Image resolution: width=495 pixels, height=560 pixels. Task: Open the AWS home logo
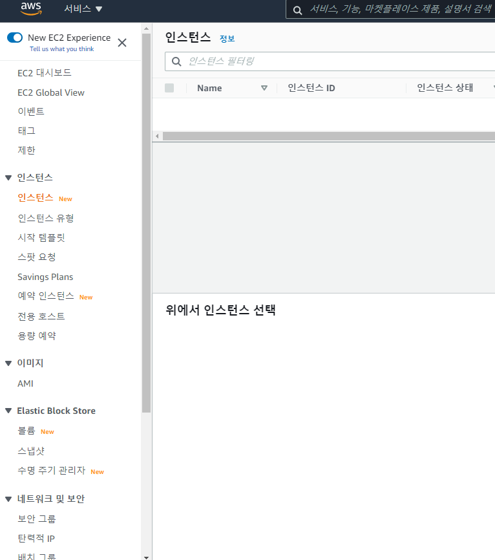tap(31, 8)
